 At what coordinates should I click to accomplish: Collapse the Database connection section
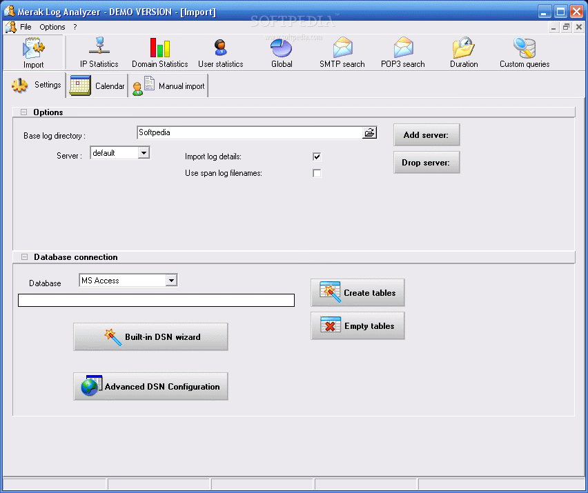24,257
